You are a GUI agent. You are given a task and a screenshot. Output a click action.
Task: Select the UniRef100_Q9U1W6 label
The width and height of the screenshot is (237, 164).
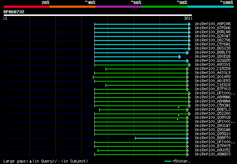coord(213,130)
